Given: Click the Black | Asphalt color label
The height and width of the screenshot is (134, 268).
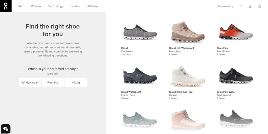Looking at the screenshot, I should (x=224, y=95).
